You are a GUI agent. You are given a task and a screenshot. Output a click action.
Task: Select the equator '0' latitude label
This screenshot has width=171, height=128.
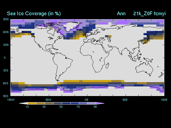coord(5,58)
